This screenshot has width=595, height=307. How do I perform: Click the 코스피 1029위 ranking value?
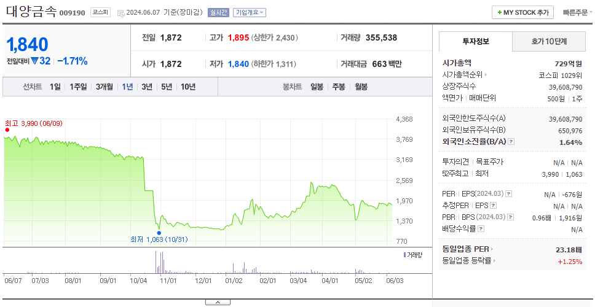561,75
